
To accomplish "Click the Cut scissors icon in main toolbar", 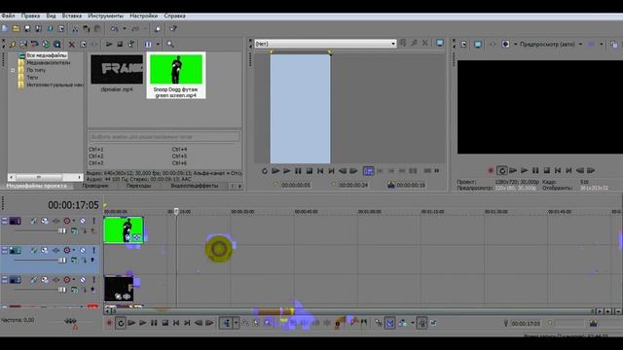I will click(75, 28).
